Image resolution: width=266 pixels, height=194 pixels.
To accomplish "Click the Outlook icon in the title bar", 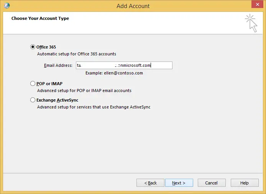I will point(7,6).
